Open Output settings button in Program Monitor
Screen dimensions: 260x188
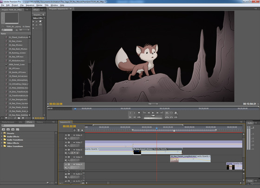pyautogui.click(x=176, y=113)
